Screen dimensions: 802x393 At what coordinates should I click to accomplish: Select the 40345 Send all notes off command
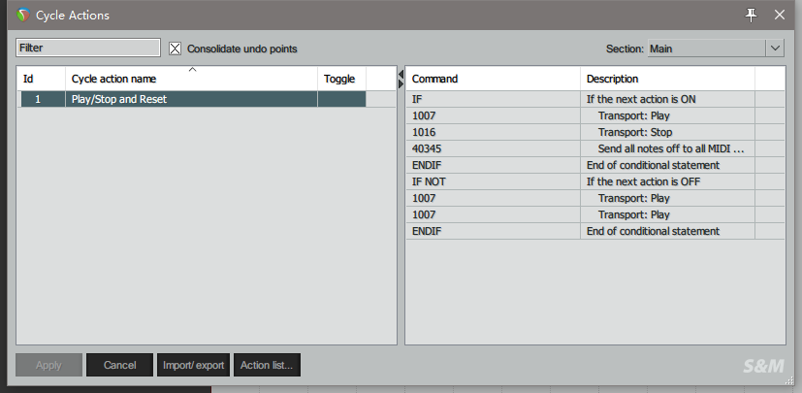594,148
